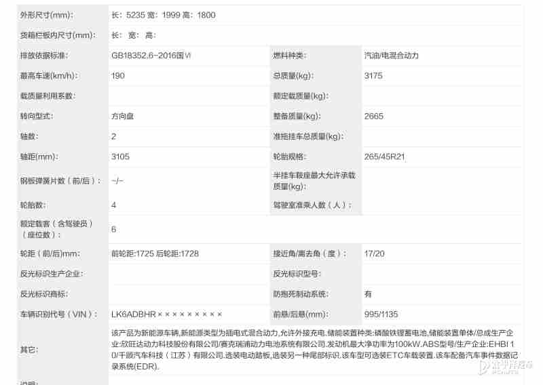The width and height of the screenshot is (543, 385).
Task: Select the track width value 前轮距:1725 后轮距:1728
Action: click(x=155, y=254)
